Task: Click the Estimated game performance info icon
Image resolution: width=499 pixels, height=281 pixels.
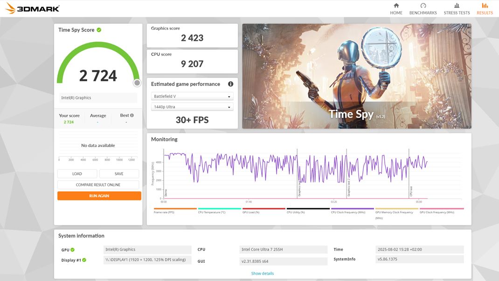Action: pos(230,84)
